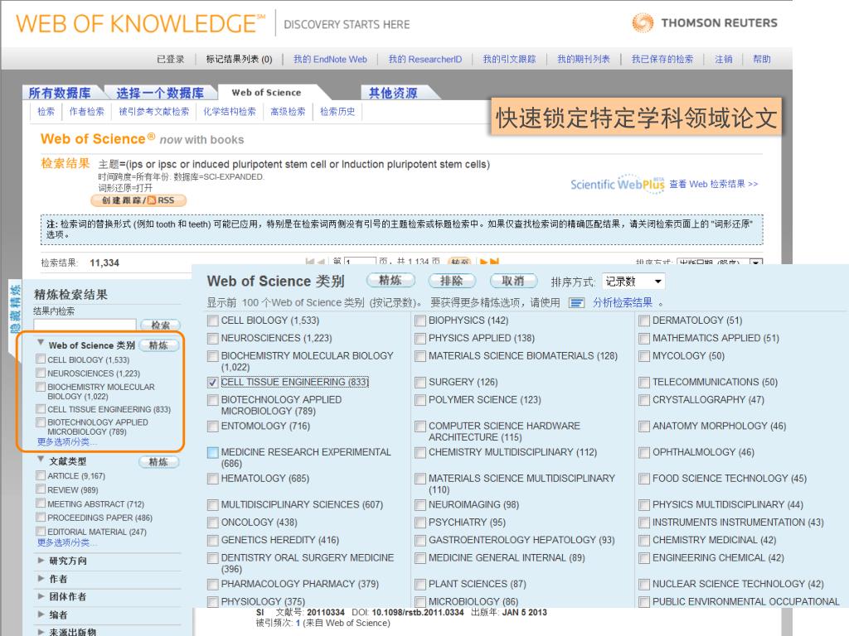Screen dimensions: 849x636
Task: Expand the 作者 section
Action: (x=41, y=578)
